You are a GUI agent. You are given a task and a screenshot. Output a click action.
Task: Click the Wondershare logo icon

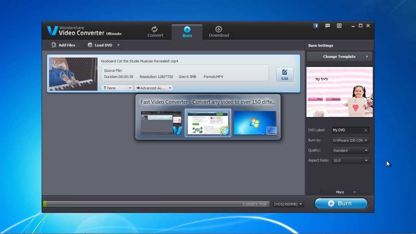click(x=52, y=31)
